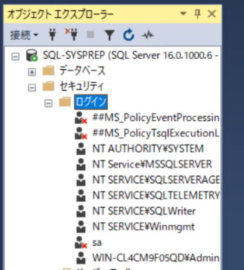The image size is (244, 270).
Task: Open the panel's window position dropdown arrow
Action: coord(183,13)
